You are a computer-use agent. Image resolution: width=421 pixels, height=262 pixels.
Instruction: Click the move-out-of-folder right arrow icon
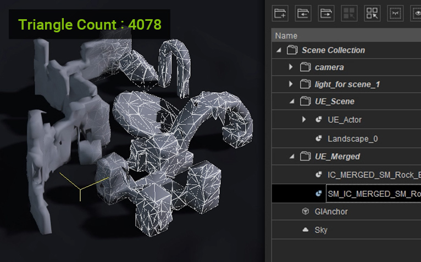326,13
